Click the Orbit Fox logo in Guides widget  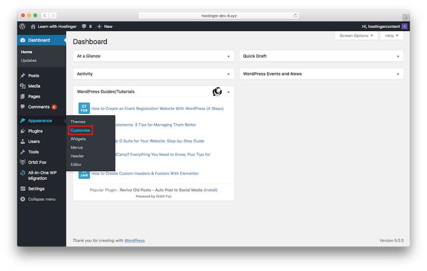pos(217,91)
